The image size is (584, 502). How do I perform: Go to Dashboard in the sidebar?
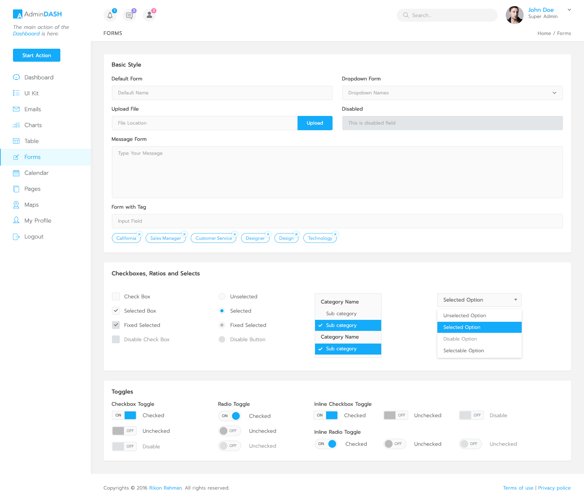click(39, 77)
